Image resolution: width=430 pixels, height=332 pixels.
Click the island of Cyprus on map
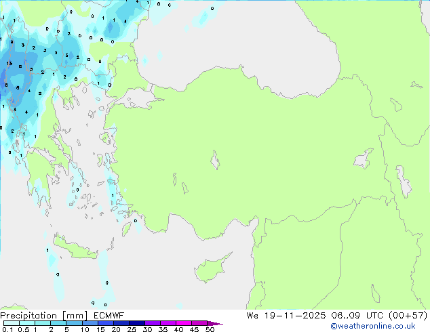tap(211, 269)
